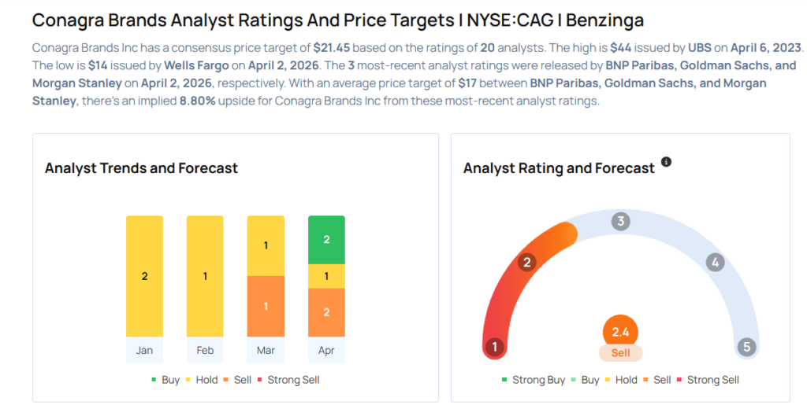Click the Apr label on the chart axis

(x=326, y=350)
